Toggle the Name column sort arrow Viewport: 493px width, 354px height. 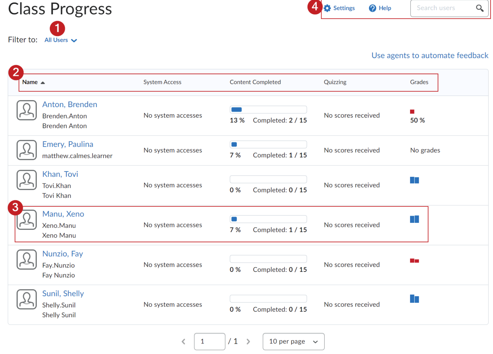coord(43,82)
